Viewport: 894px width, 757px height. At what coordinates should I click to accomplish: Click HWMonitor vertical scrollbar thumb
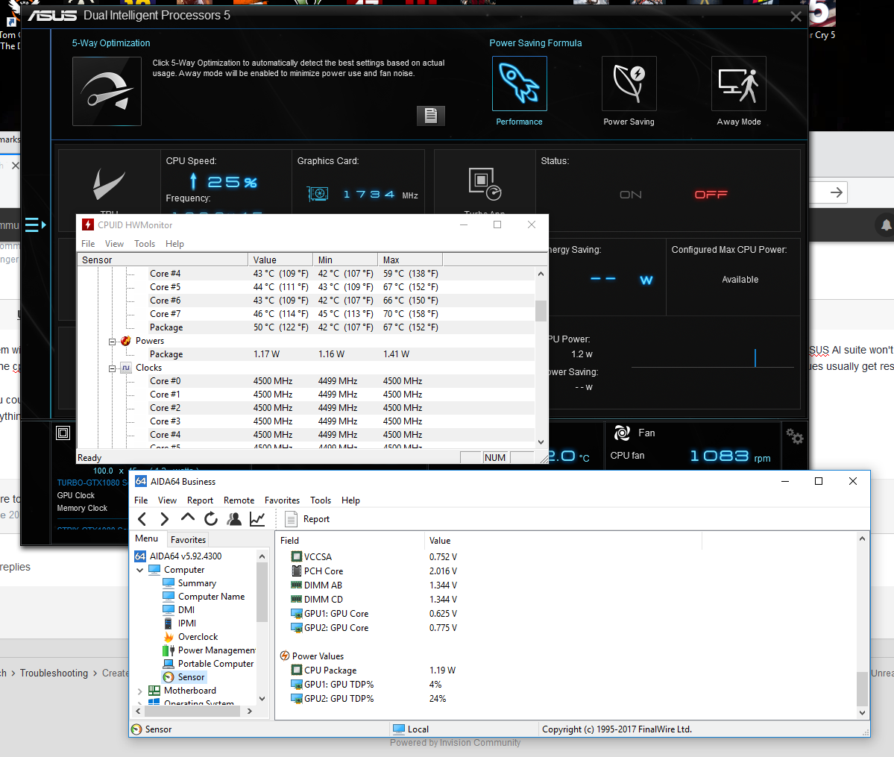pos(541,310)
